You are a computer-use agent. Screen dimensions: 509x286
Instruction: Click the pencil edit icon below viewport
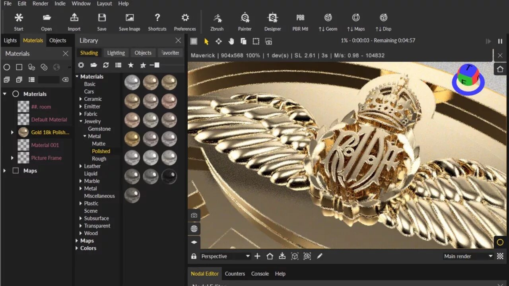[319, 256]
